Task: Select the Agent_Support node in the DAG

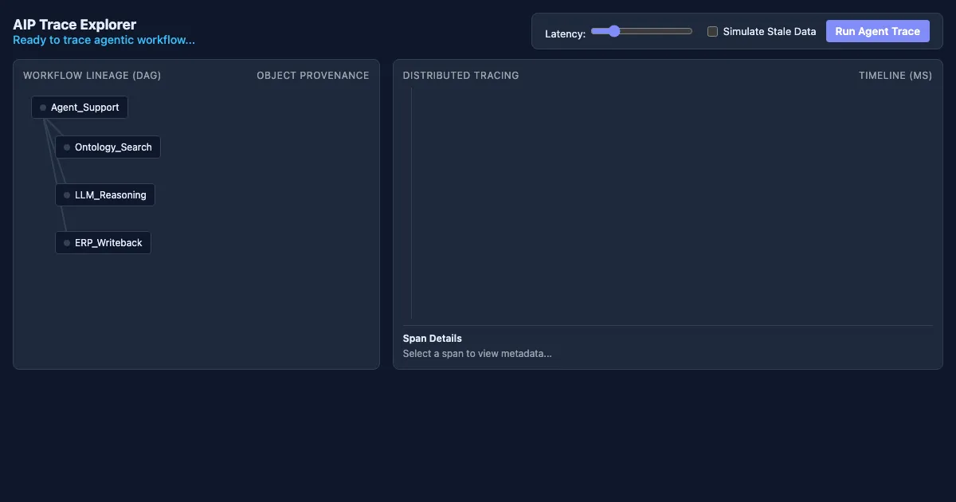Action: coord(80,108)
